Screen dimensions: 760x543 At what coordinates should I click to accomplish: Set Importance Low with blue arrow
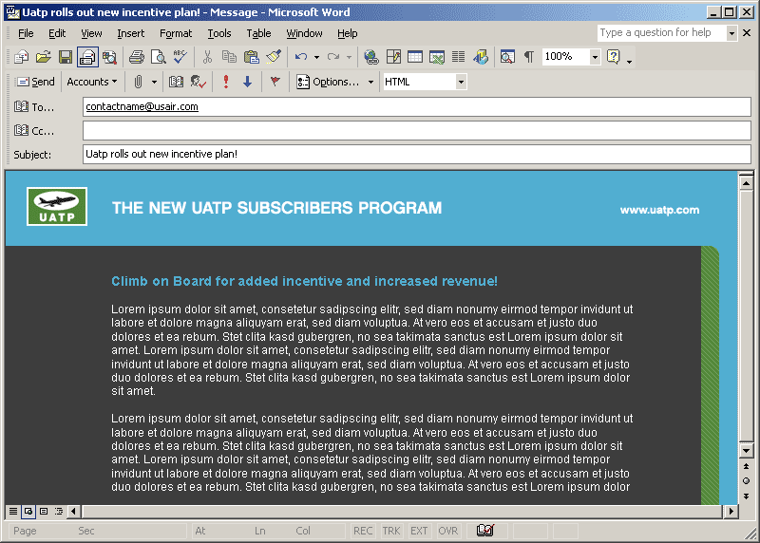click(248, 82)
